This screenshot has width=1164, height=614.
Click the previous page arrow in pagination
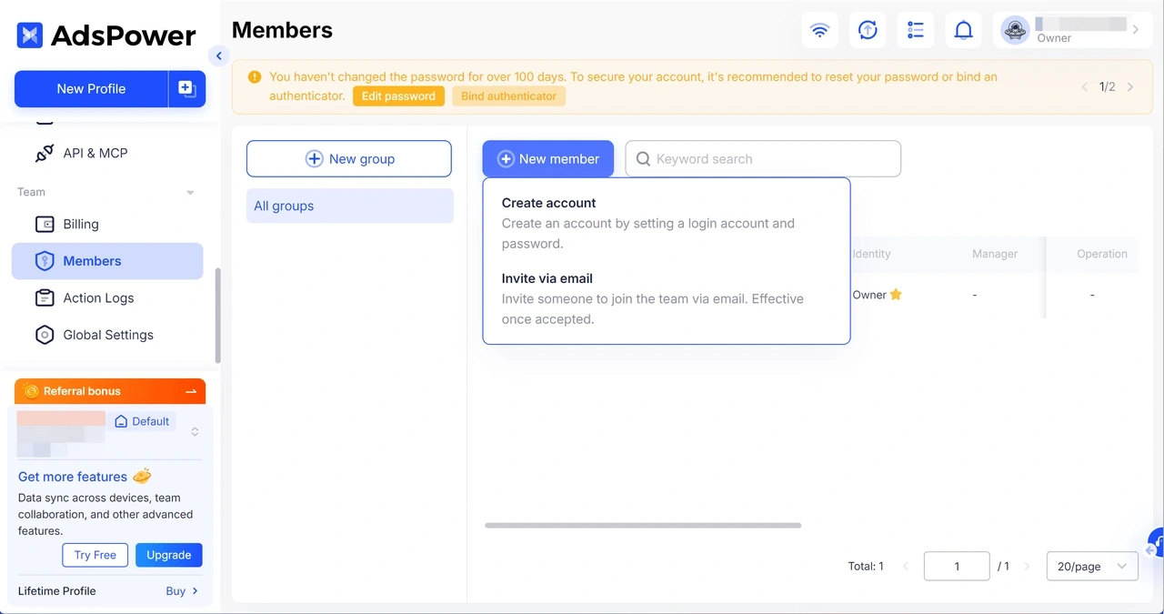(906, 566)
